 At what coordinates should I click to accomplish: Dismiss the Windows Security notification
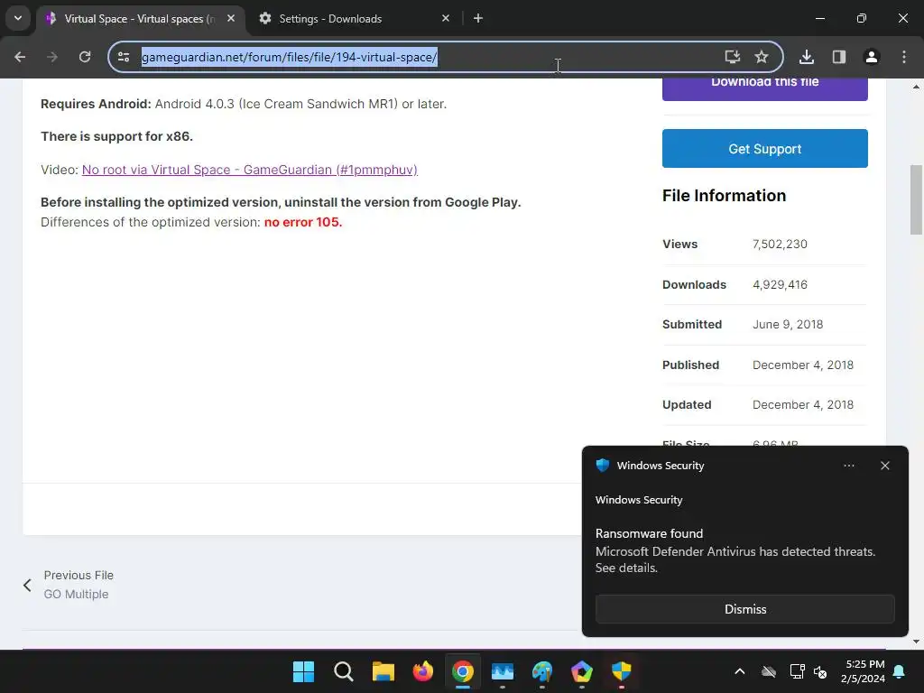744,609
